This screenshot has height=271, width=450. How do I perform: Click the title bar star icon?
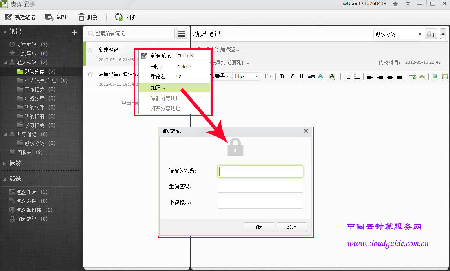point(395,4)
